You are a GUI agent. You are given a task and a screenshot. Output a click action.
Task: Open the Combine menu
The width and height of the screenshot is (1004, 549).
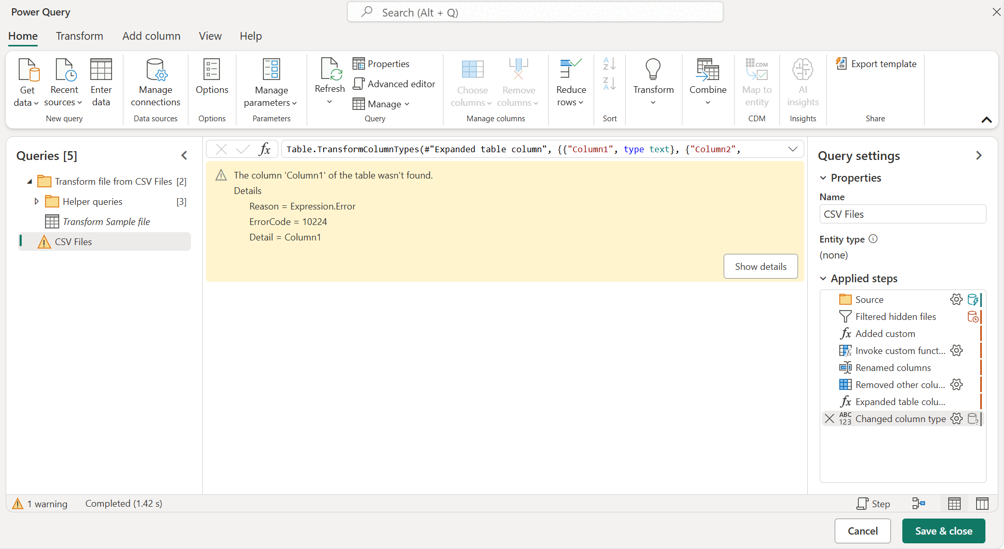(708, 82)
